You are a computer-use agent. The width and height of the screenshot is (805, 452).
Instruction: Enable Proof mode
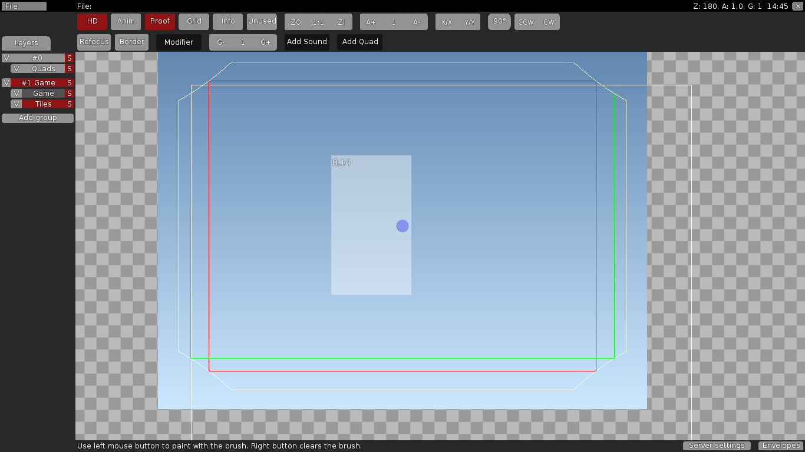pyautogui.click(x=160, y=21)
